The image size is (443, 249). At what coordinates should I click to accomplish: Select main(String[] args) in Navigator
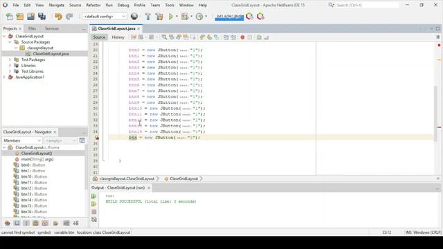[x=37, y=159]
